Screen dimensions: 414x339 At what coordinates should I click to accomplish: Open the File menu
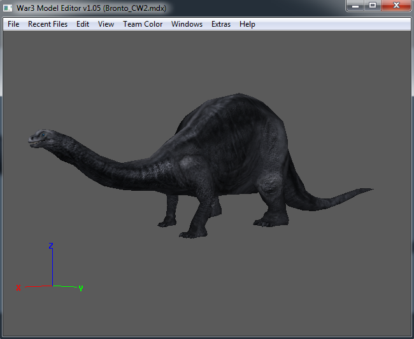13,24
